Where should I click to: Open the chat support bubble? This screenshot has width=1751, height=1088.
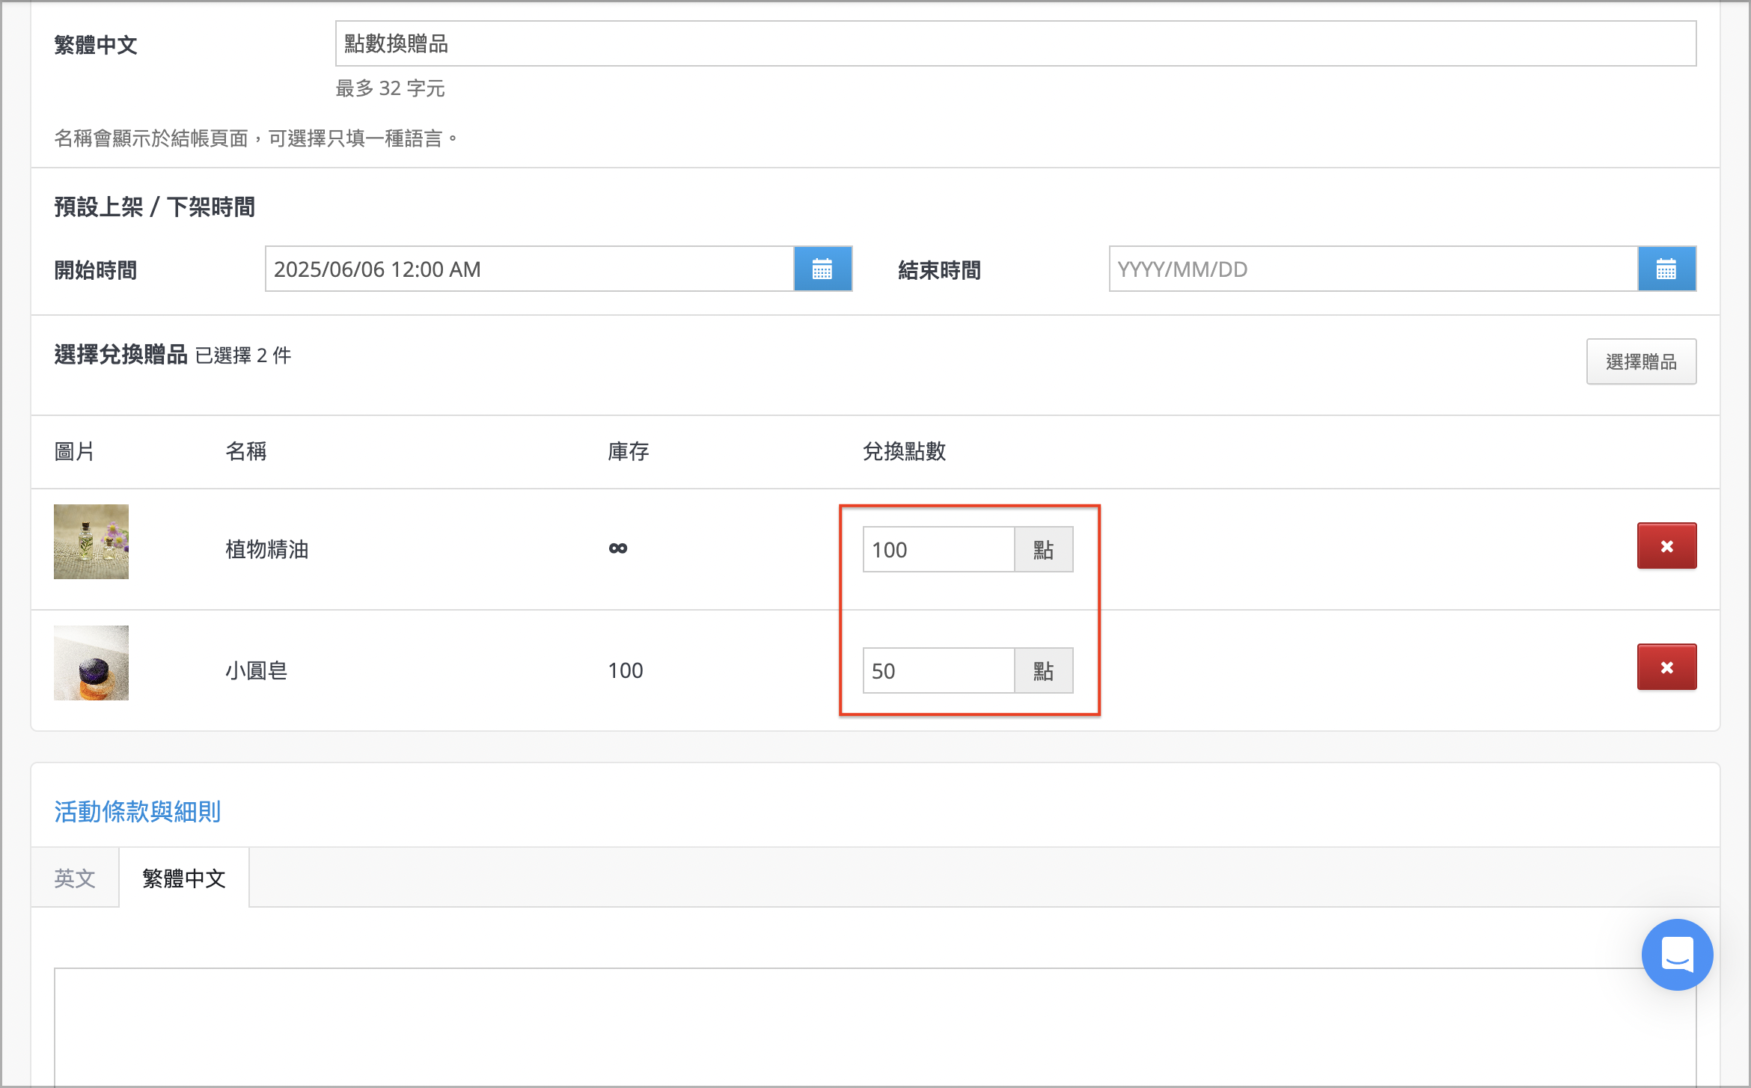coord(1677,955)
